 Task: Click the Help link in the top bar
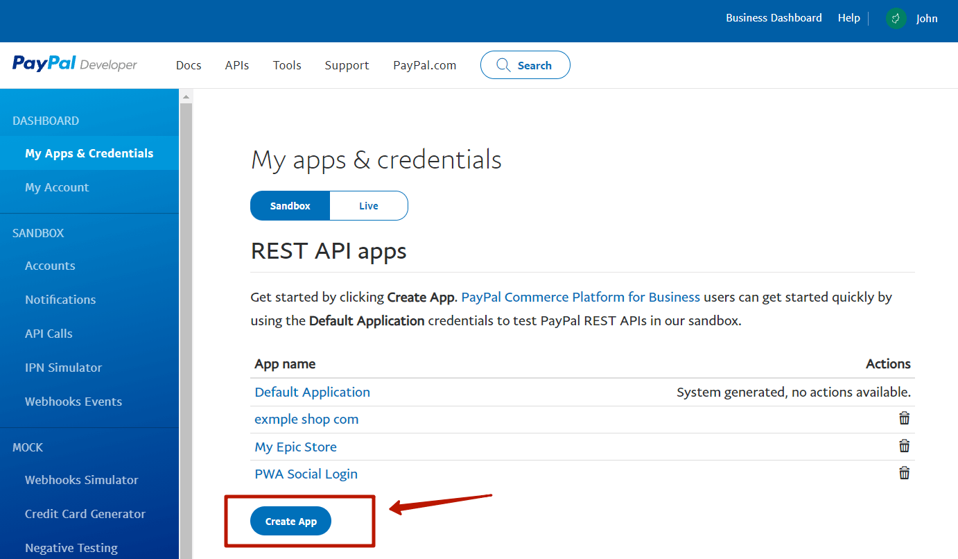tap(848, 18)
